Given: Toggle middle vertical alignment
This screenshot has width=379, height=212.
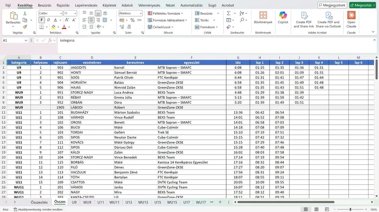Looking at the screenshot, I should click(x=91, y=13).
